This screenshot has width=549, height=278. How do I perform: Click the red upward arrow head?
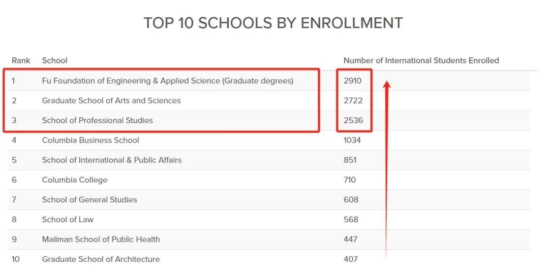click(x=387, y=85)
